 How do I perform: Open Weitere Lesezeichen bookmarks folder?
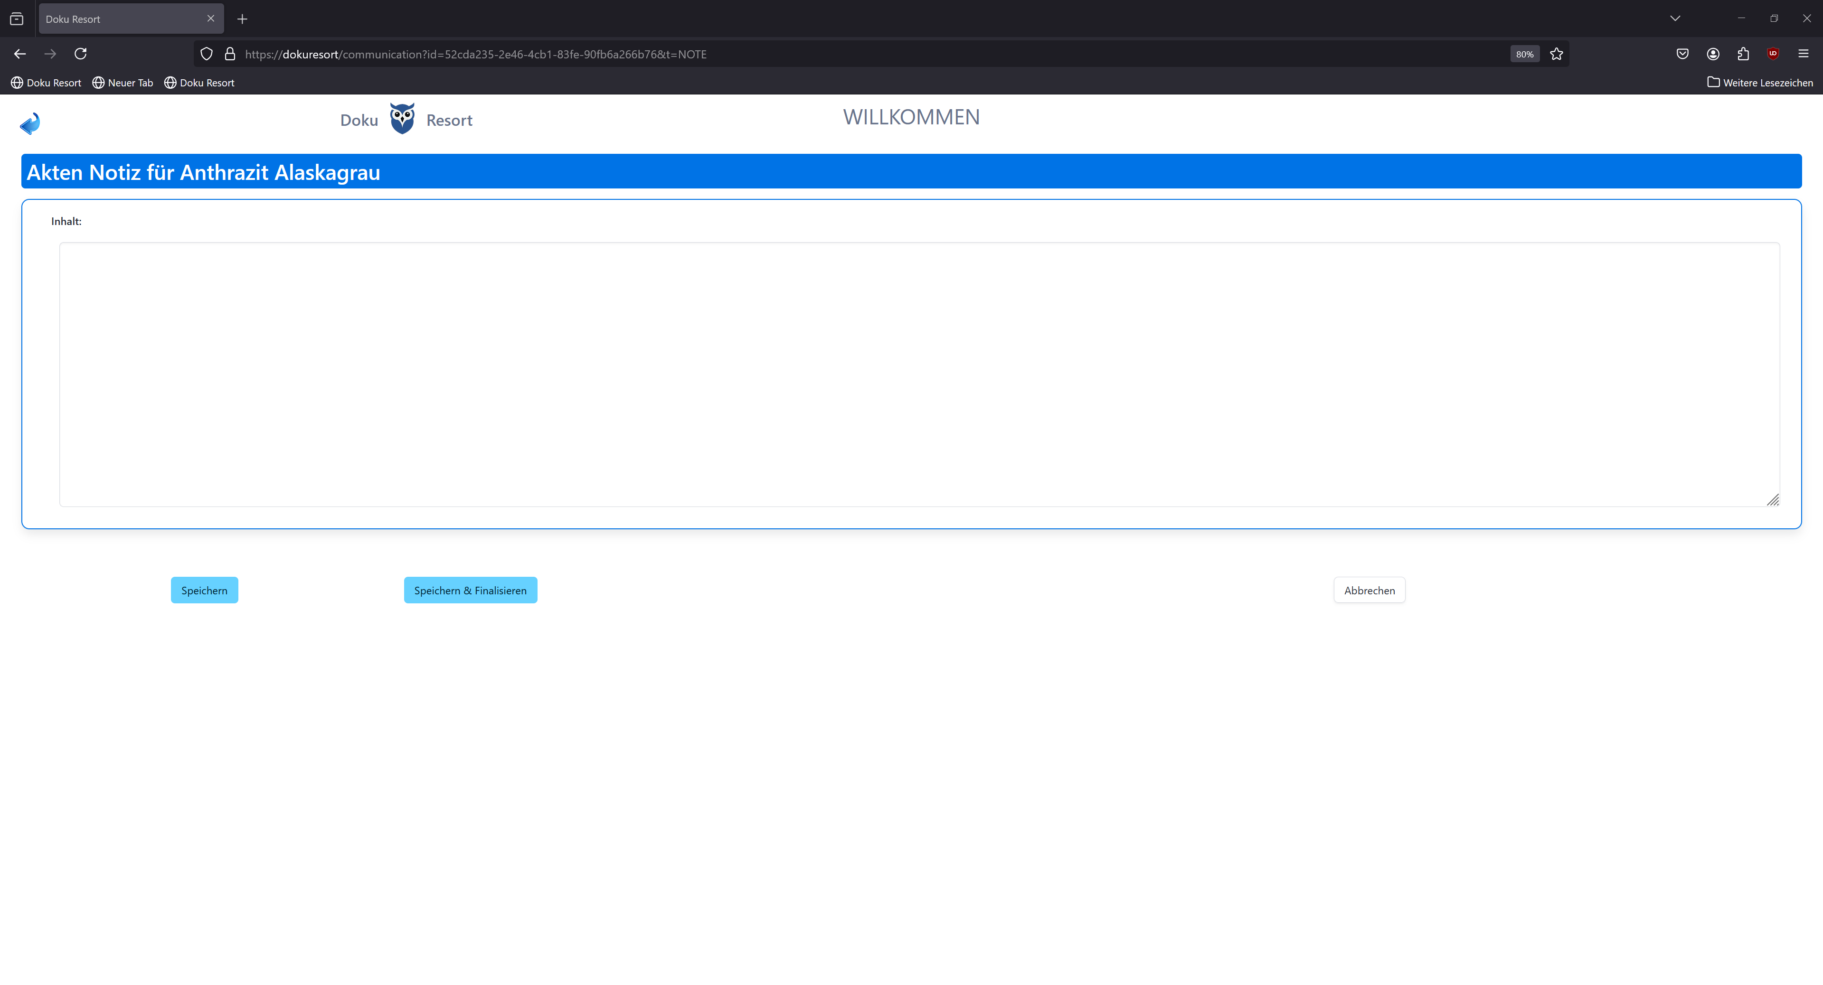[1760, 83]
